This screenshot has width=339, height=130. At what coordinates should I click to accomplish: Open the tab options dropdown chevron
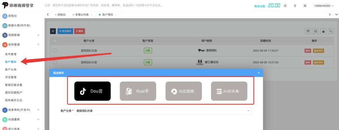click(336, 14)
